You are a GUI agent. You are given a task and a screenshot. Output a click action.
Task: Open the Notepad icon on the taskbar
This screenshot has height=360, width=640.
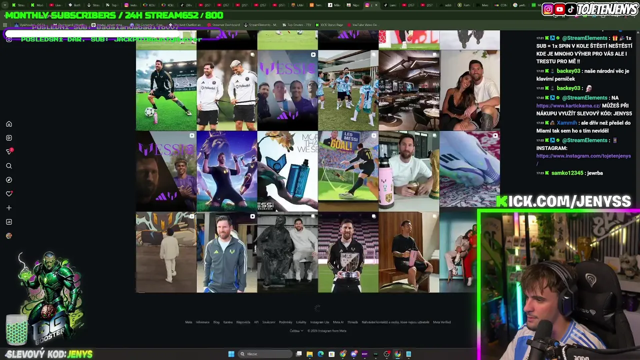pyautogui.click(x=408, y=354)
